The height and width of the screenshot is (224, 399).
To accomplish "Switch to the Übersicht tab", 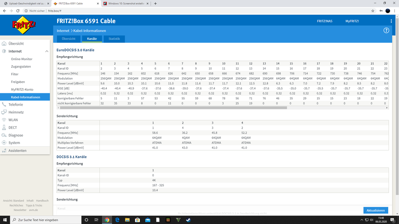I will 69,39.
